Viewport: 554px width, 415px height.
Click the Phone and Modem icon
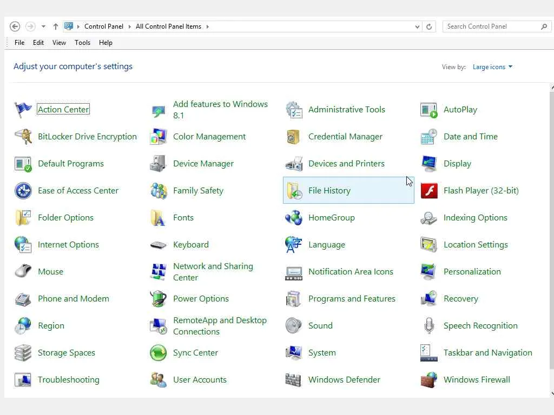[23, 299]
